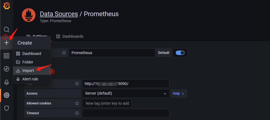Select Import from the Create menu
The width and height of the screenshot is (270, 120).
[x=28, y=71]
